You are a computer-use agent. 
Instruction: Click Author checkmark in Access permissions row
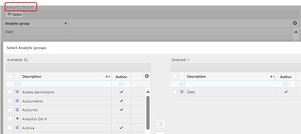click(x=121, y=92)
